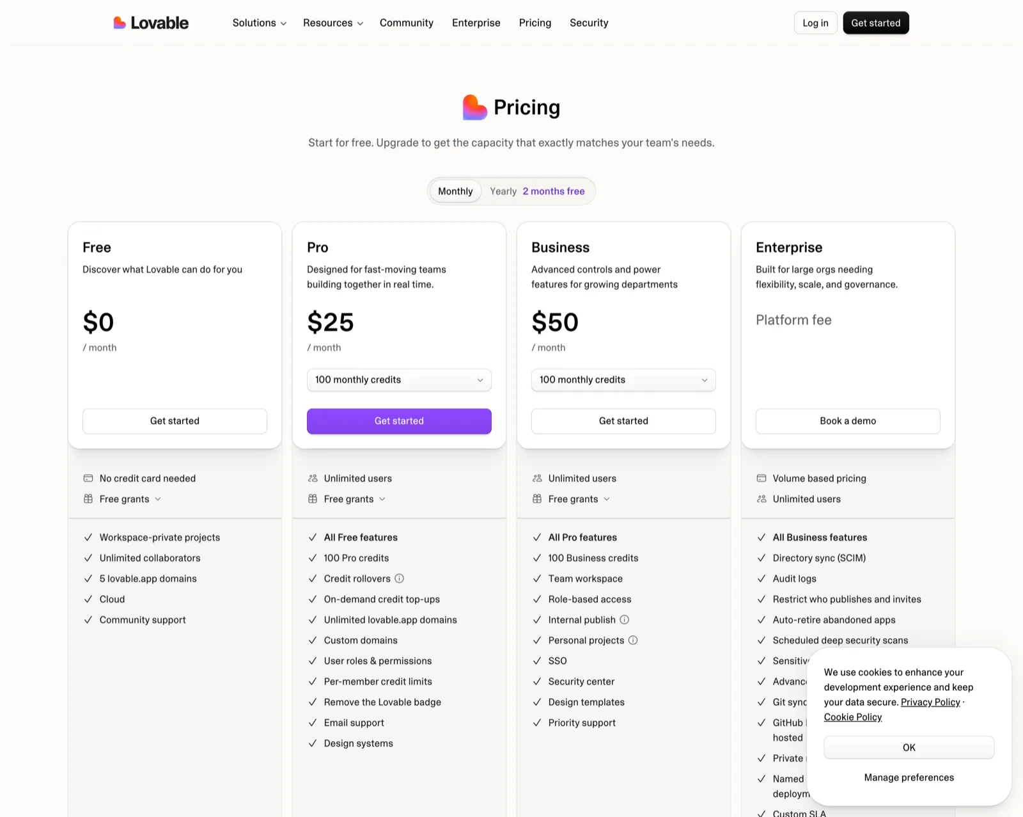Click the gift icon in Free plan grants
Image resolution: width=1023 pixels, height=817 pixels.
[88, 499]
